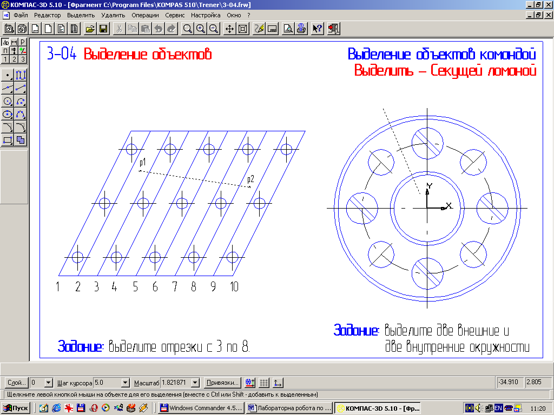Screen dimensions: 554x415
Task: Open the Удалить menu
Action: coord(113,15)
